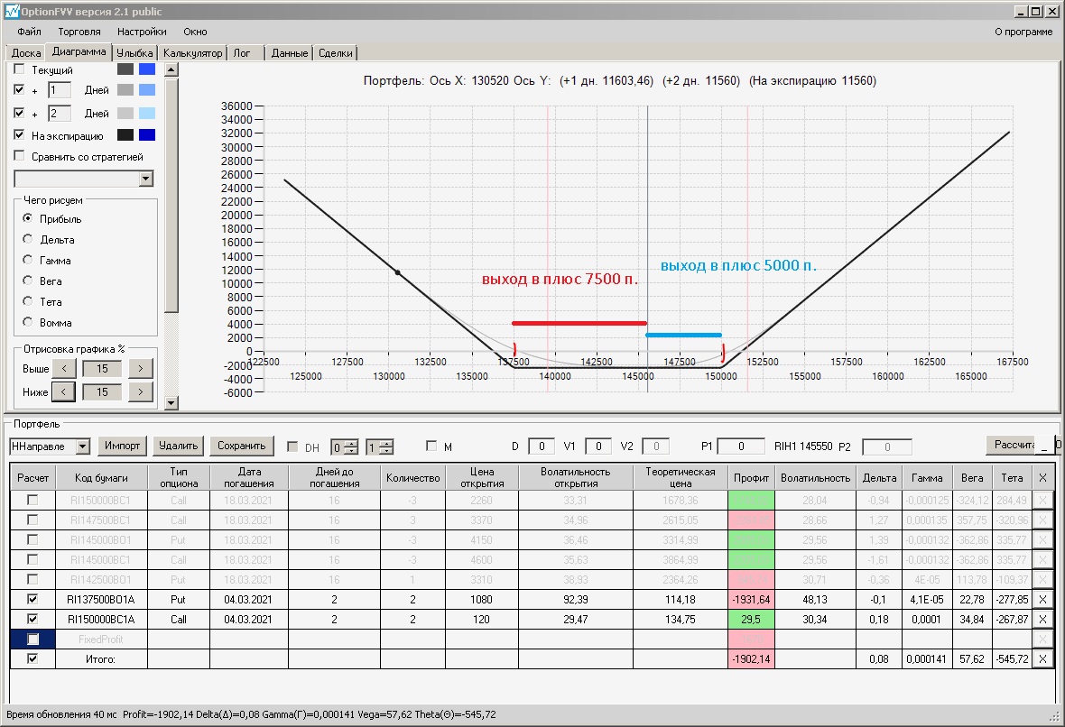Click the Импорт button
This screenshot has height=727, width=1065.
click(x=122, y=446)
